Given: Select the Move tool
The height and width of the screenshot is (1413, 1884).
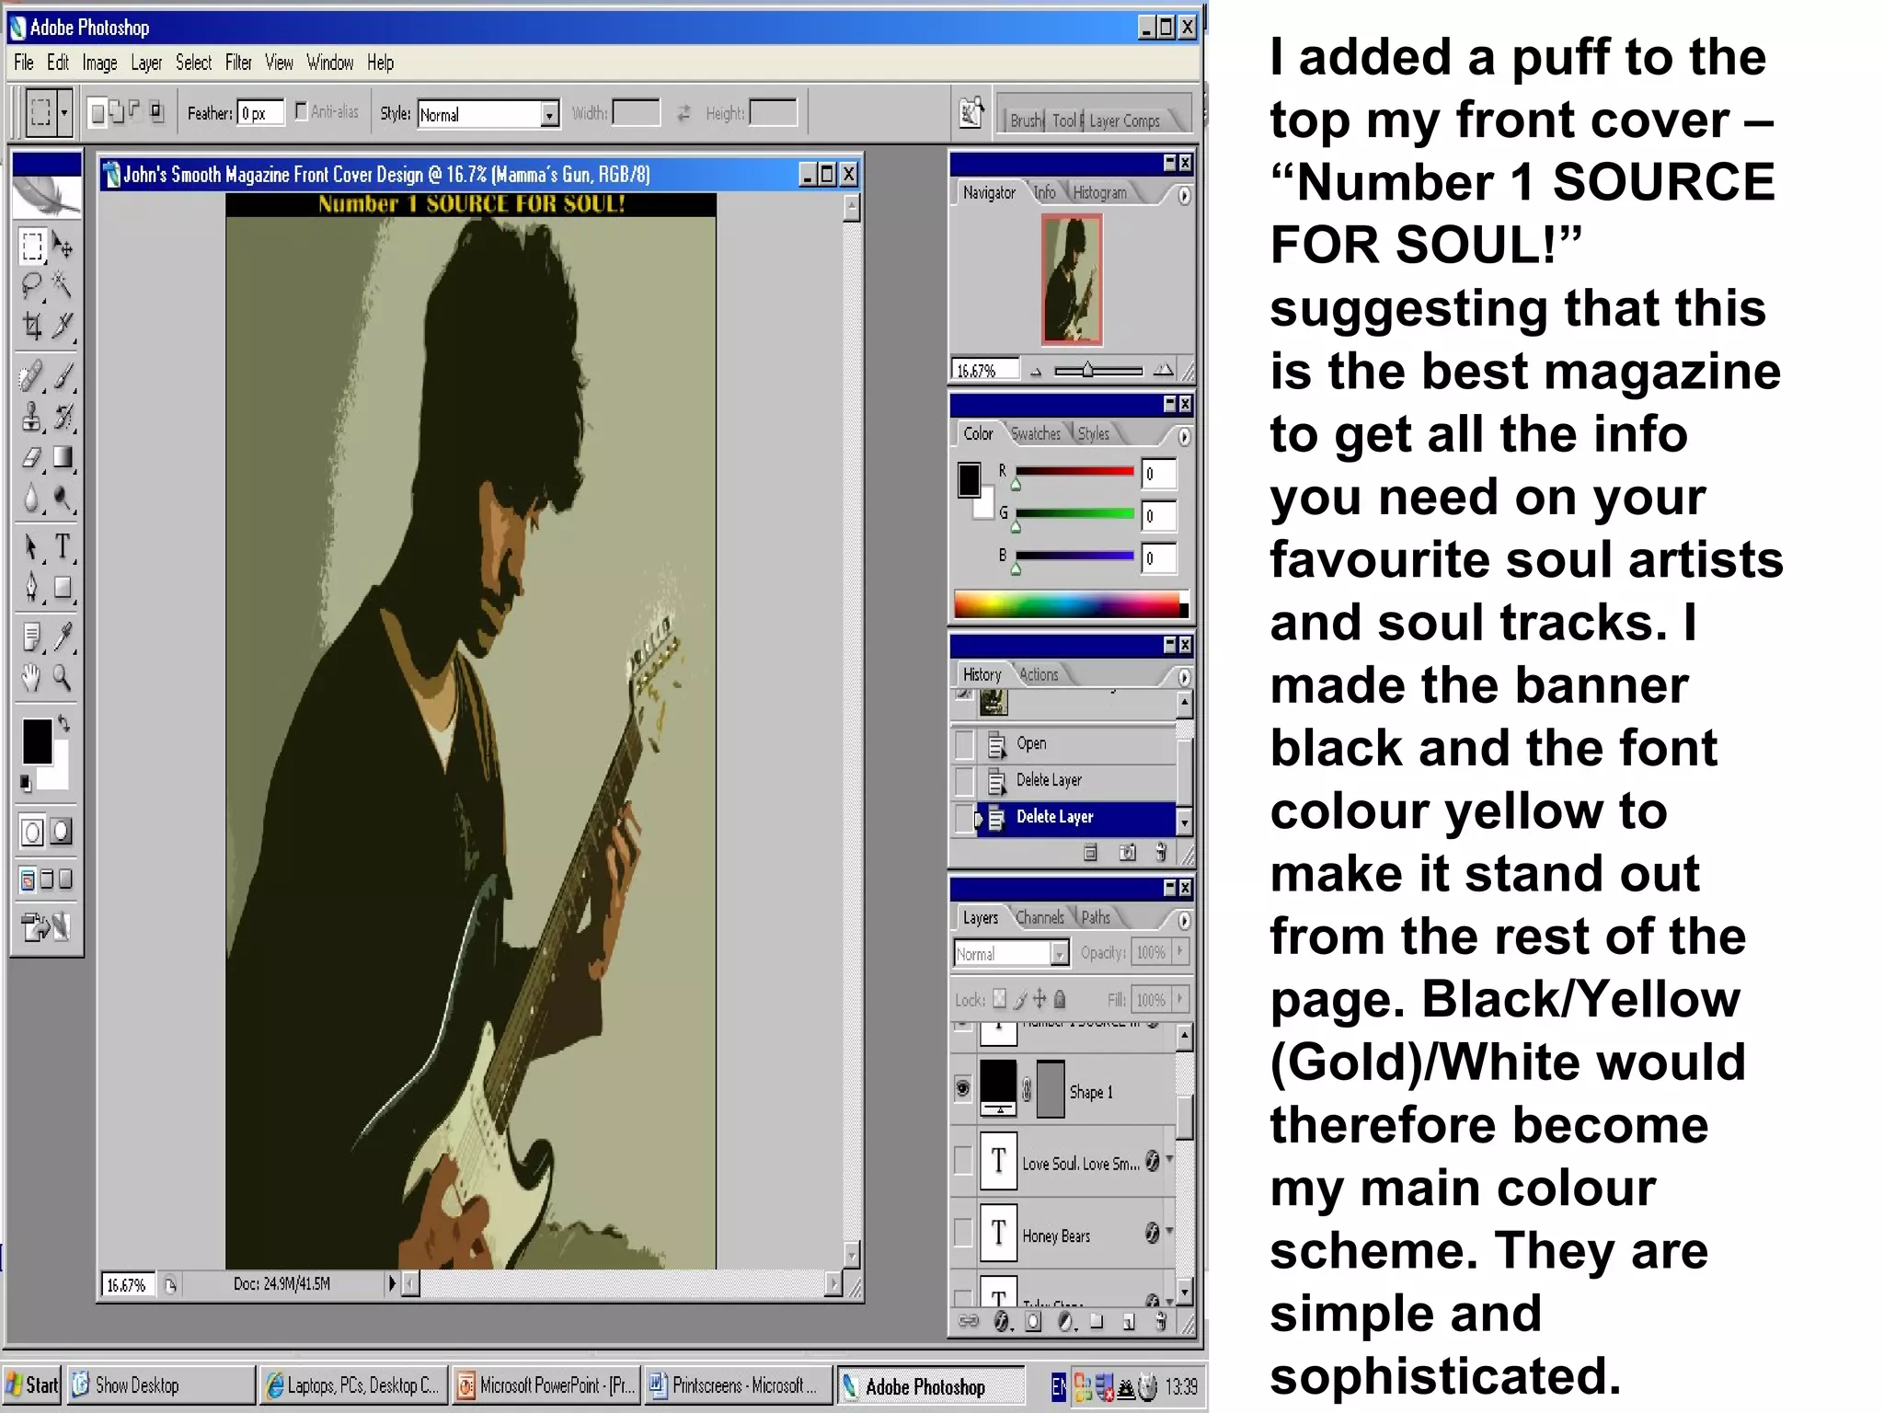Looking at the screenshot, I should (x=63, y=247).
